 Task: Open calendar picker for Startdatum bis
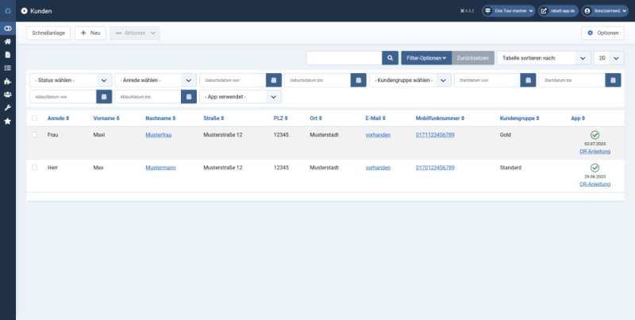point(612,80)
